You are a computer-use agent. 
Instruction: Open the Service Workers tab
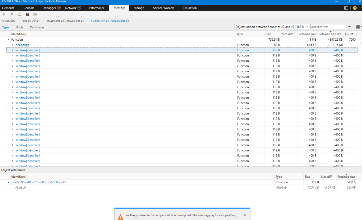click(163, 8)
